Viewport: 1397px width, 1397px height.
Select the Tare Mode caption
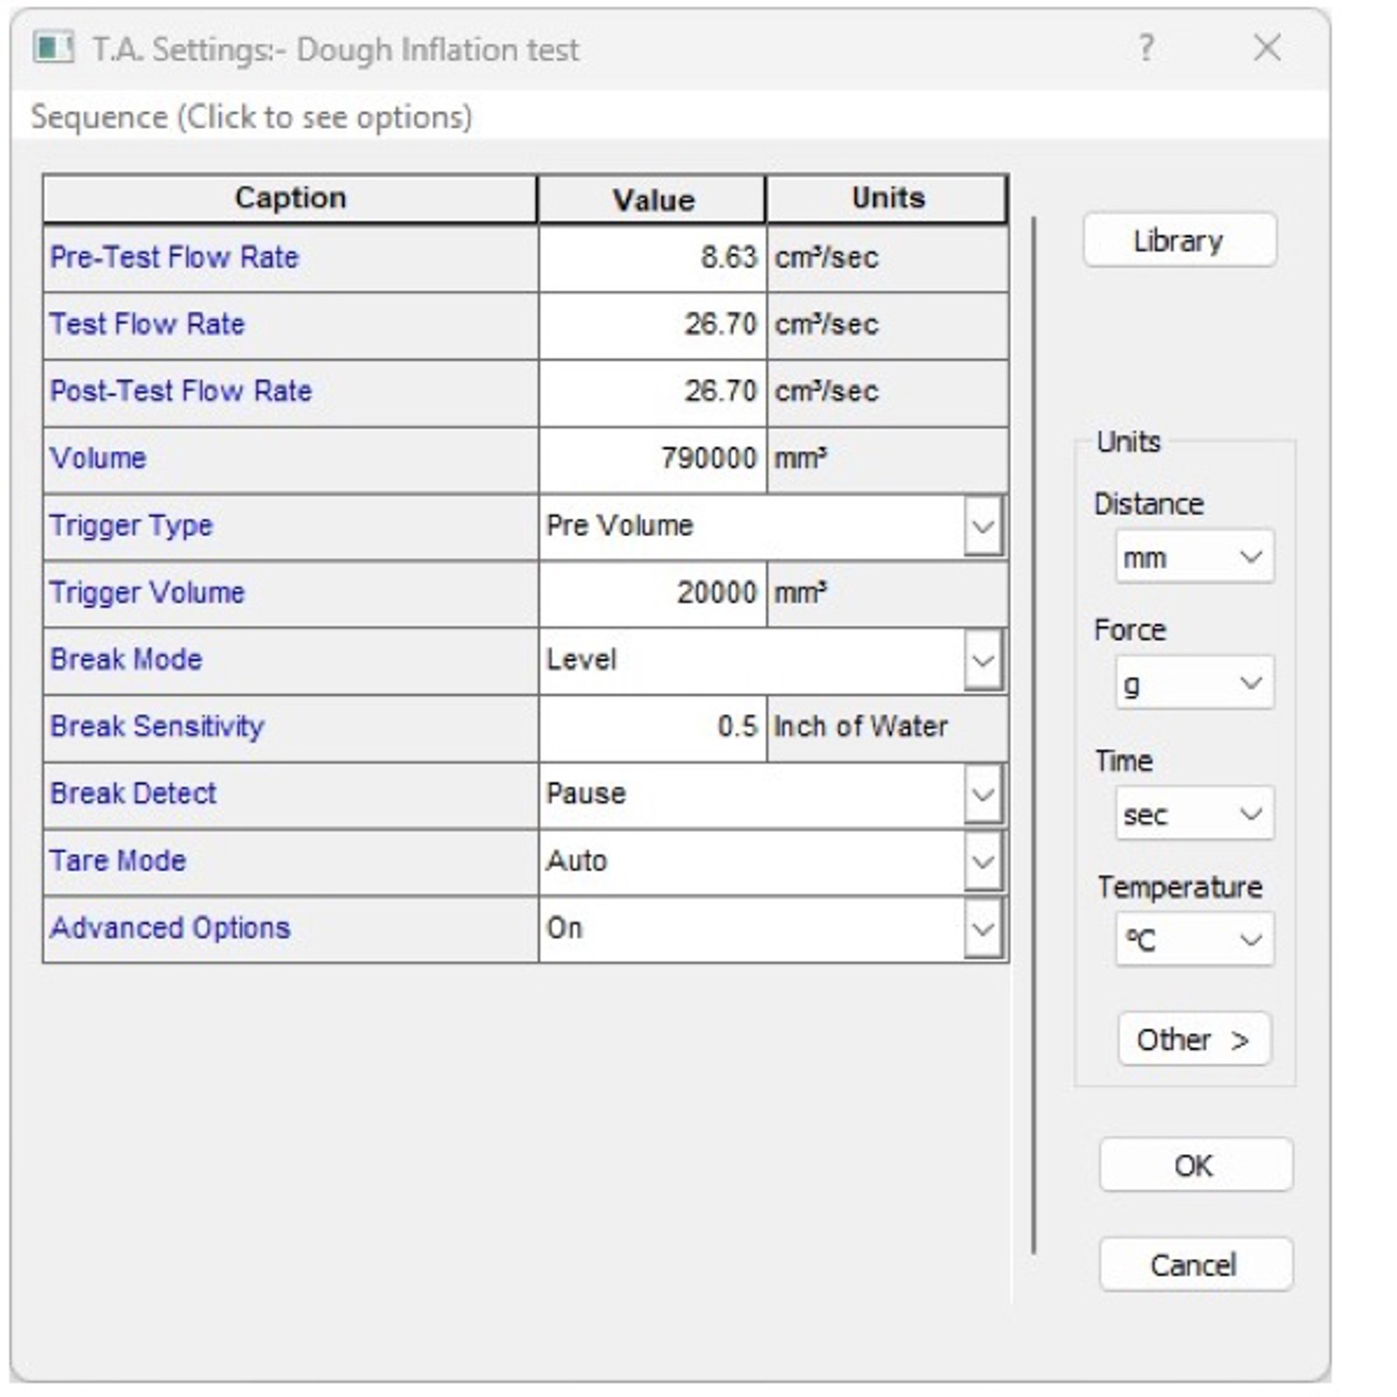click(x=290, y=862)
